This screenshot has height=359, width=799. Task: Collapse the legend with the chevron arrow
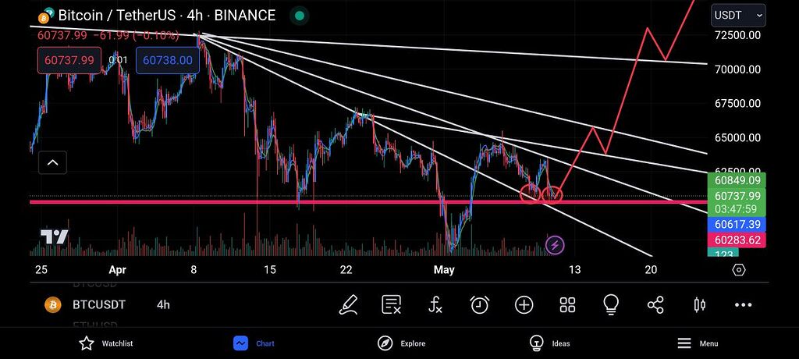click(x=53, y=162)
